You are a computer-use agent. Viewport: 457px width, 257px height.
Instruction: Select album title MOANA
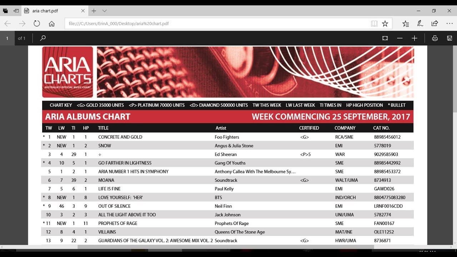(x=106, y=180)
